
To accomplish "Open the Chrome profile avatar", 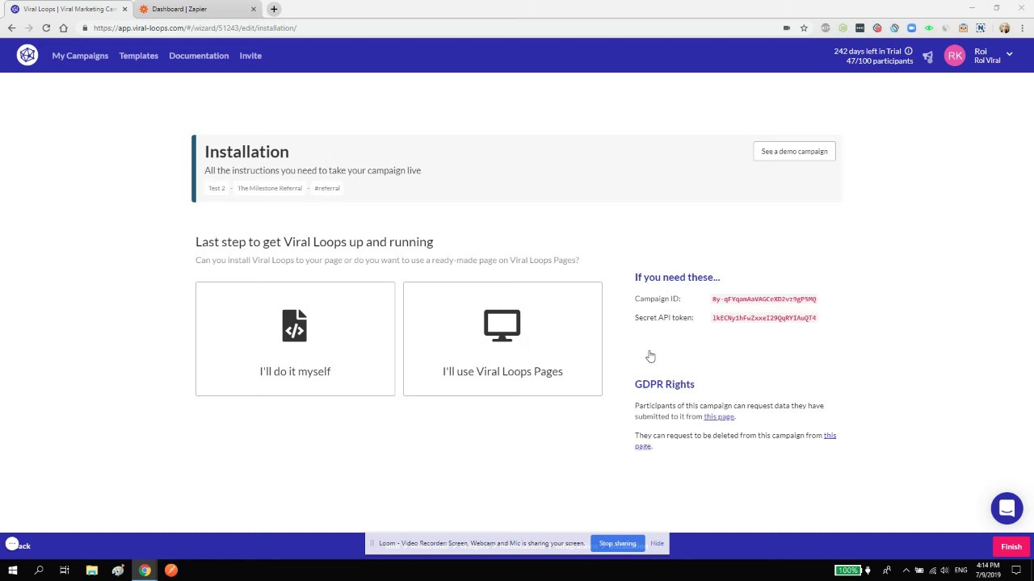I will pyautogui.click(x=1004, y=27).
